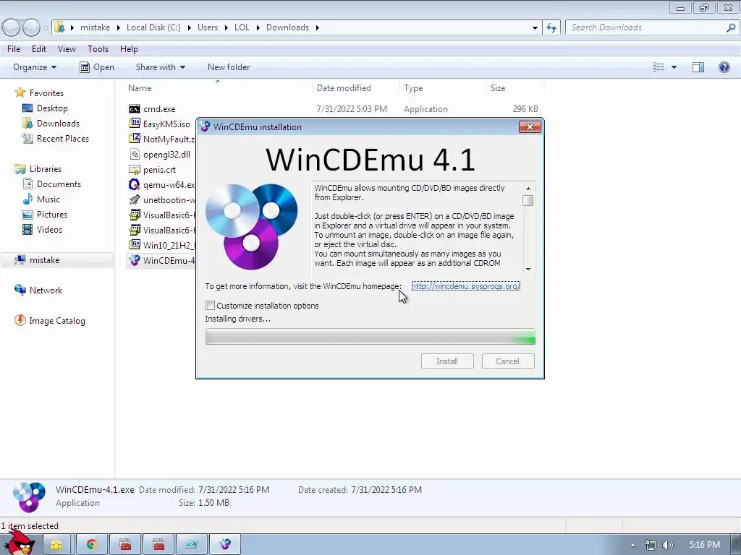Open Recent Places in Favorites

[x=63, y=138]
